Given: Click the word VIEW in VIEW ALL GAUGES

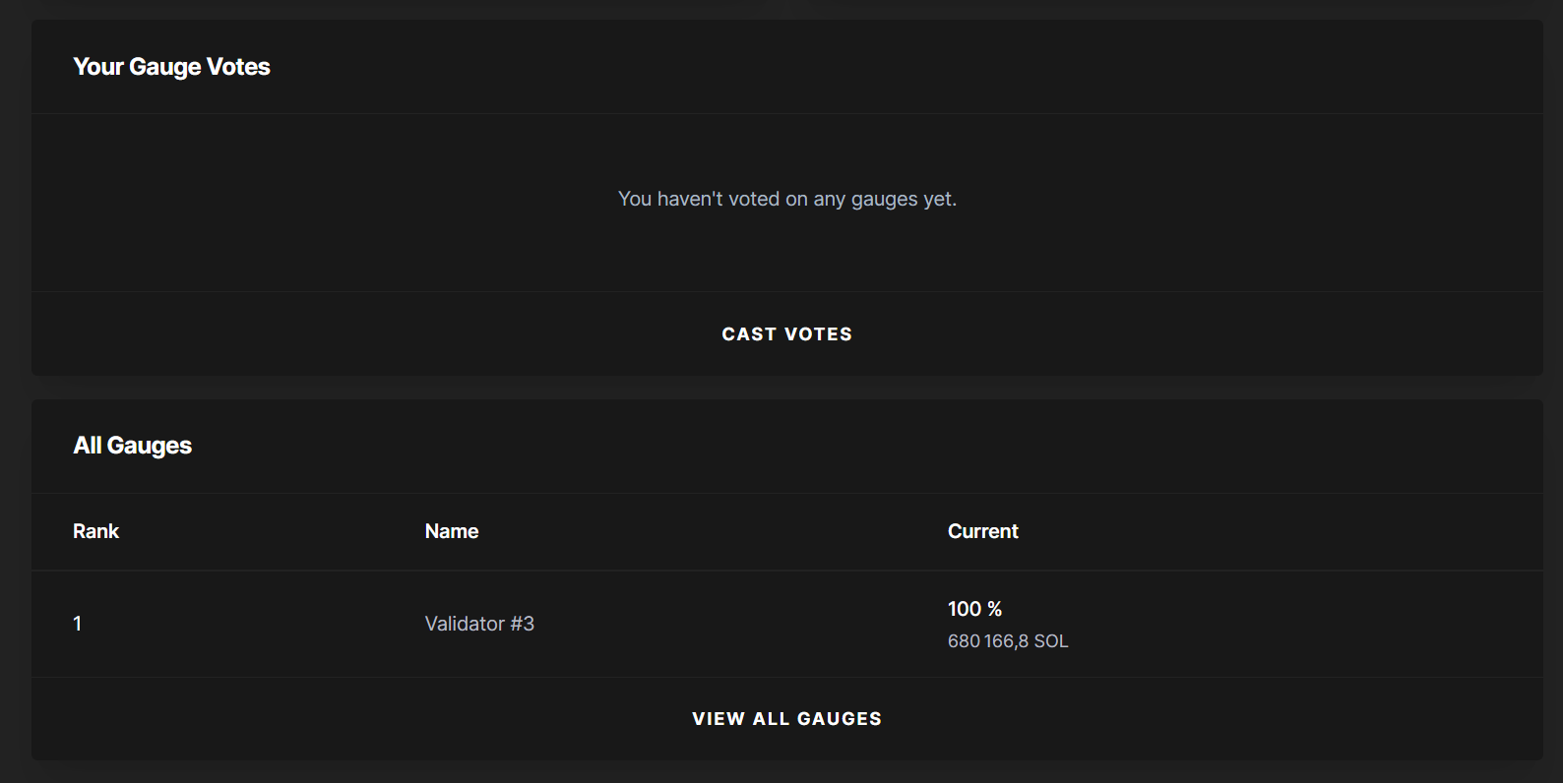Looking at the screenshot, I should [719, 719].
